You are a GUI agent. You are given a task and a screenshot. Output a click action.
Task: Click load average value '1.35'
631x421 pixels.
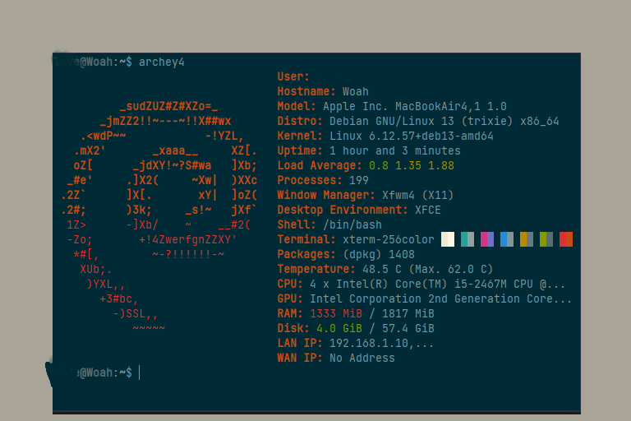(x=408, y=165)
